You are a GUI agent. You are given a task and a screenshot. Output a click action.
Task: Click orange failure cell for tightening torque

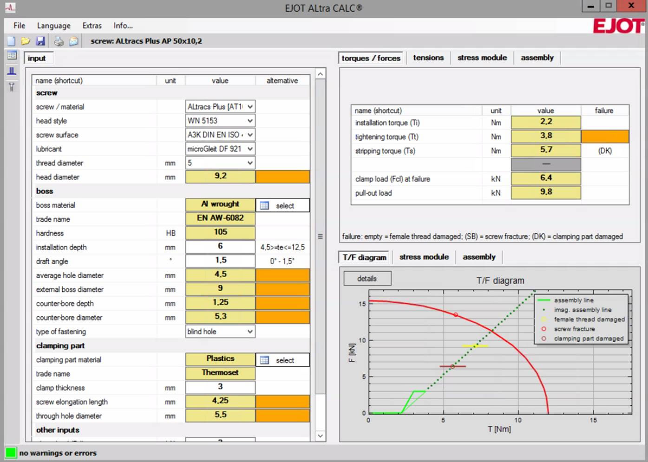[605, 137]
